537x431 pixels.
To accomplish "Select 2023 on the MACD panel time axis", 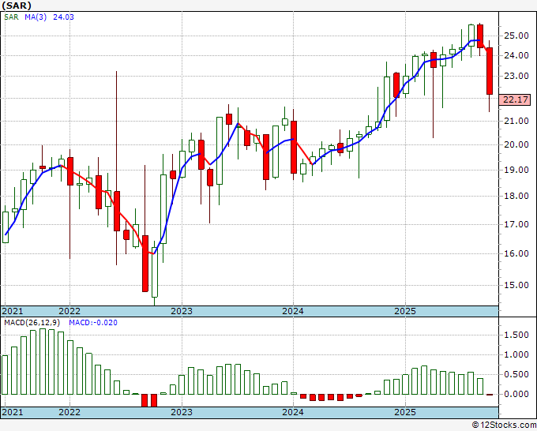I will tap(182, 412).
